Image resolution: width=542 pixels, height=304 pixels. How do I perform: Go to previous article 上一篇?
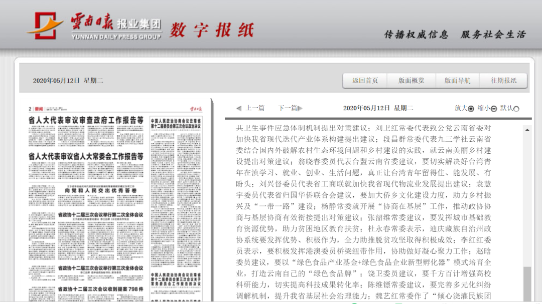tap(250, 108)
